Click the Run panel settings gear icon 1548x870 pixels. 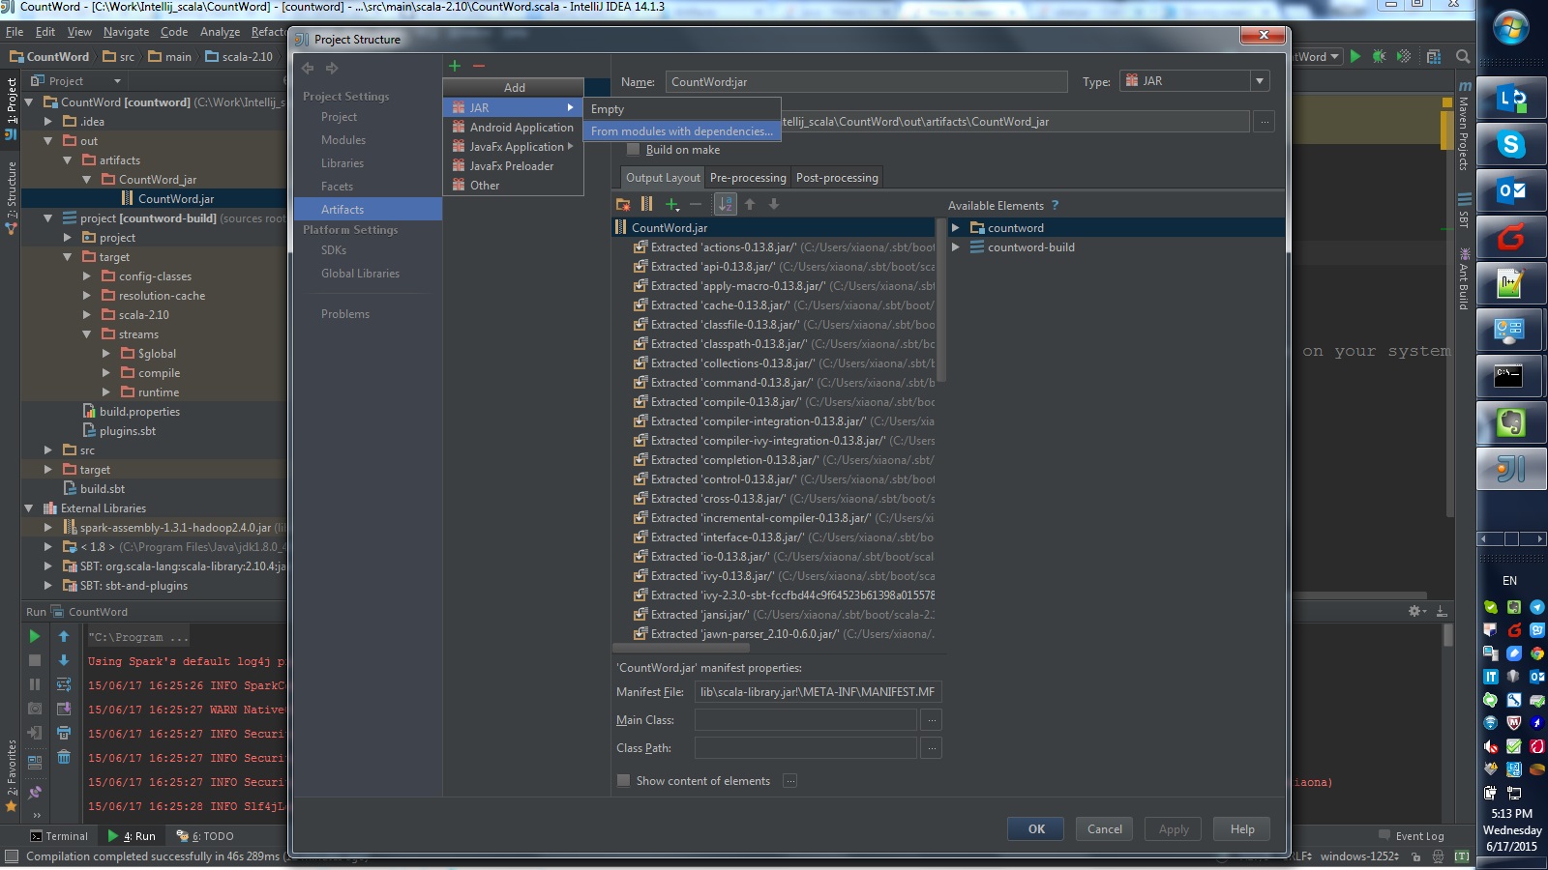tap(1416, 611)
